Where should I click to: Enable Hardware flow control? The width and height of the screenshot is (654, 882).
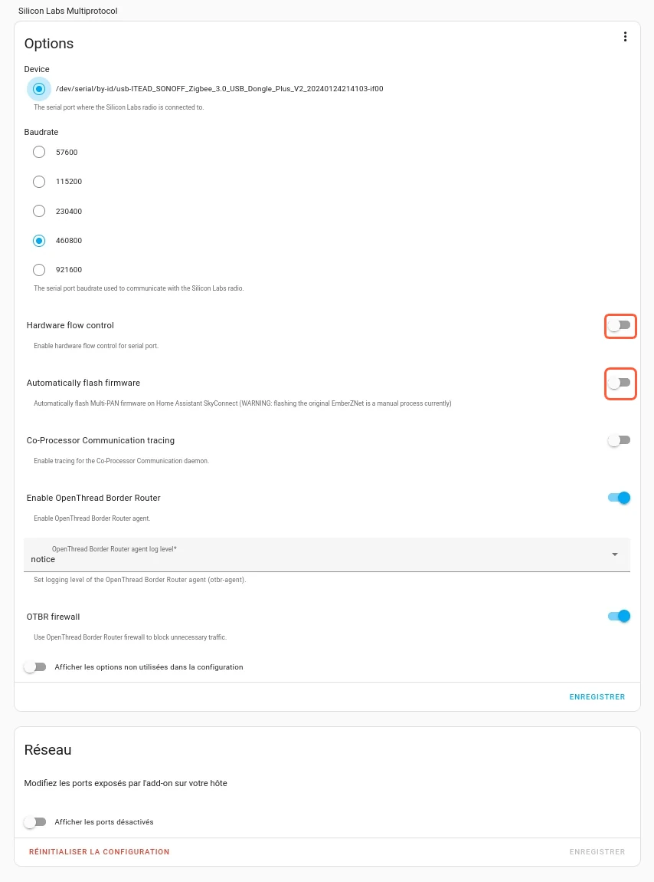[x=620, y=326]
